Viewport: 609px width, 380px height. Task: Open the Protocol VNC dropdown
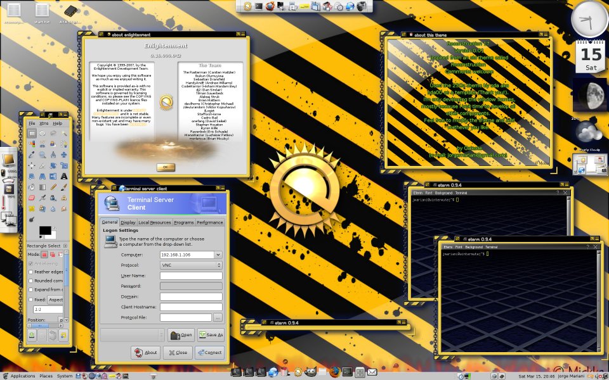click(x=191, y=265)
